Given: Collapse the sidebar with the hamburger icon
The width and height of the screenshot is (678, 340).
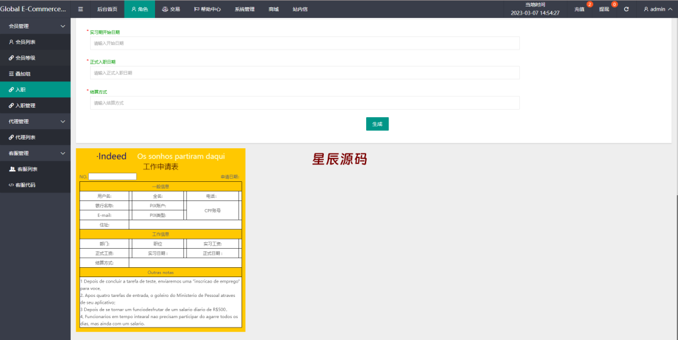Looking at the screenshot, I should tap(80, 9).
